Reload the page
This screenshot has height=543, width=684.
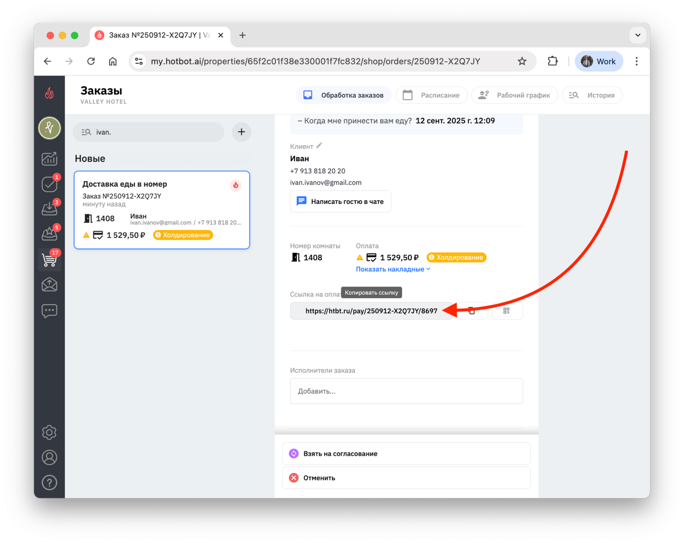tap(91, 61)
